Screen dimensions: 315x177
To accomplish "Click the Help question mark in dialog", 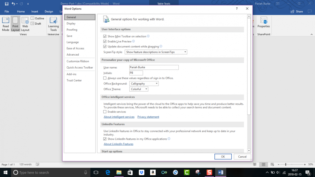I will click(237, 9).
